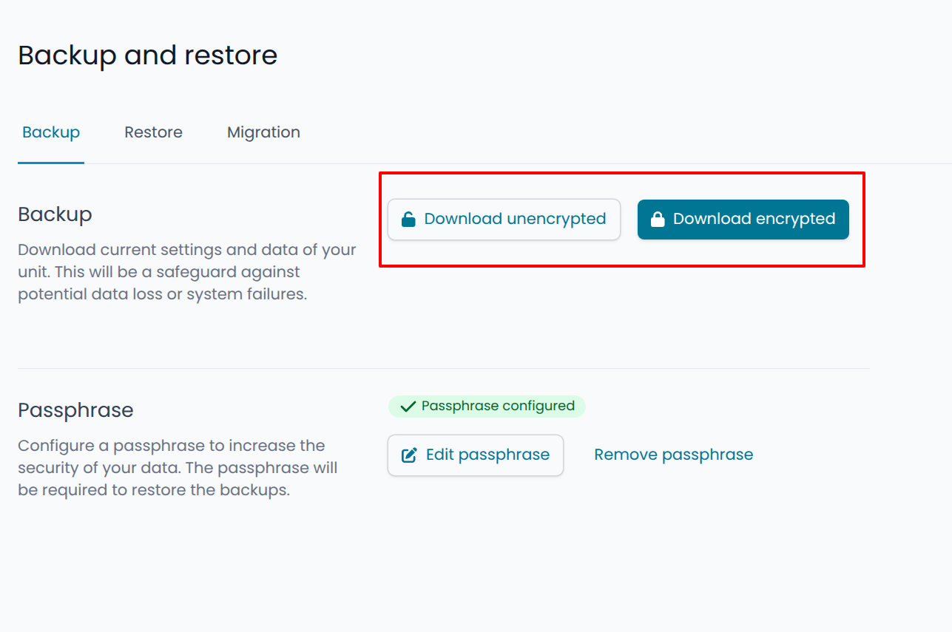Click the Backup and restore page title
952x632 pixels.
pos(147,55)
